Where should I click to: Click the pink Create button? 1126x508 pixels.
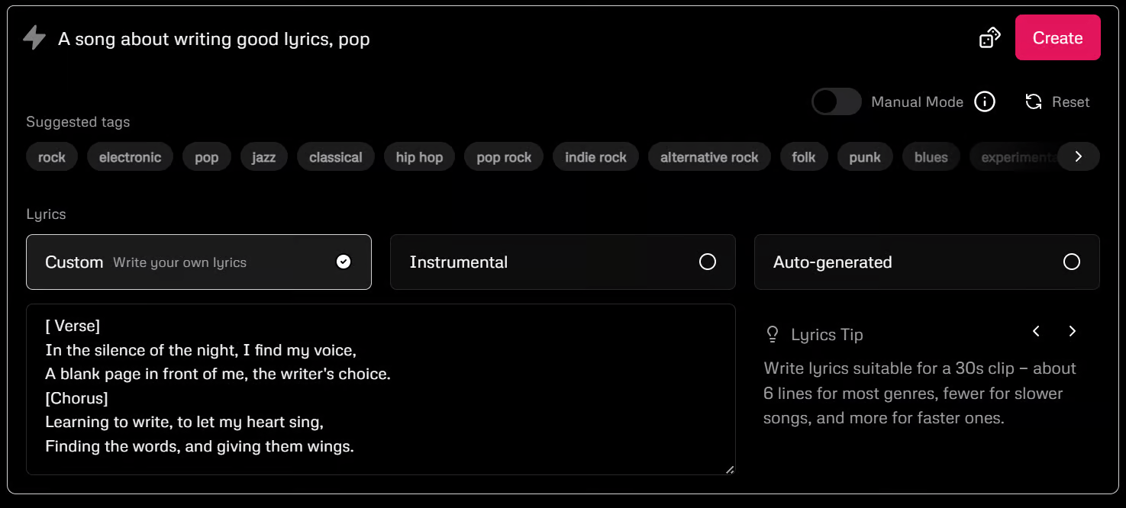[x=1057, y=38]
